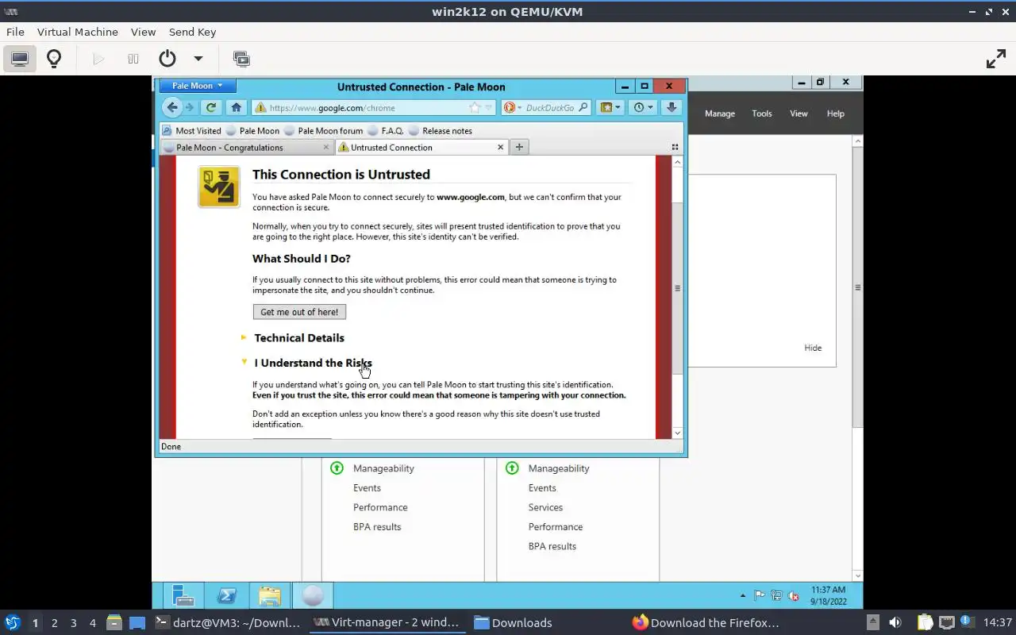Viewport: 1016px width, 635px height.
Task: Open the history clock dropdown
Action: [643, 107]
